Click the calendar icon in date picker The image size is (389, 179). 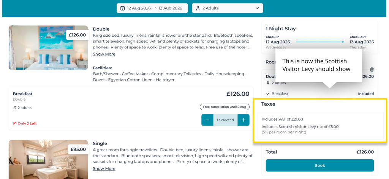point(122,8)
